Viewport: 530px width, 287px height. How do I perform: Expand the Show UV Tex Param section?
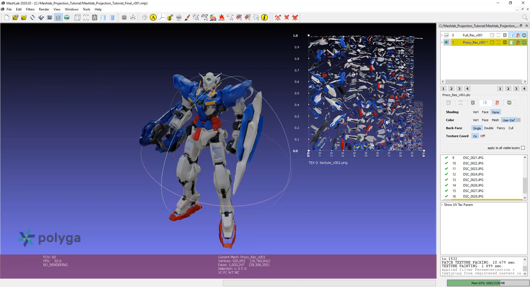tap(442, 205)
